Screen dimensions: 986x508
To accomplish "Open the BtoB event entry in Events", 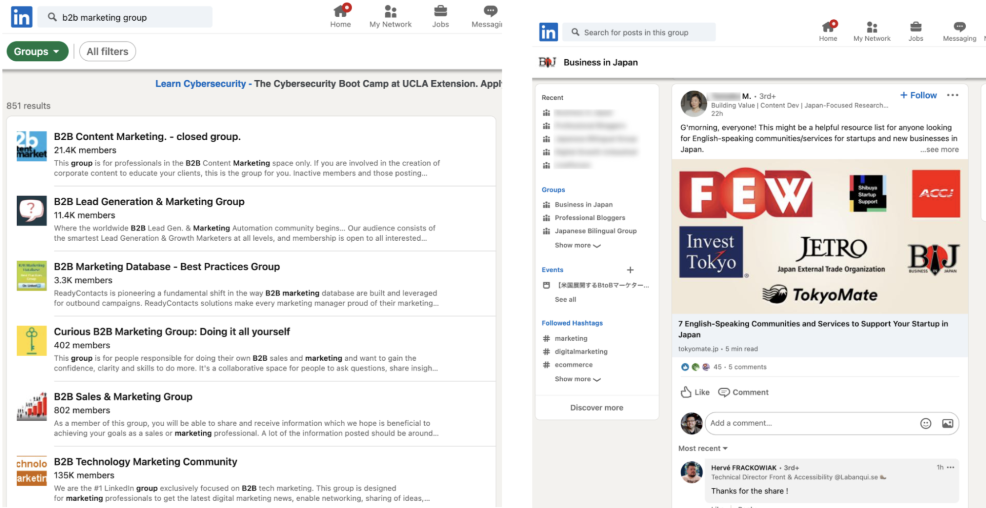I will (x=603, y=285).
